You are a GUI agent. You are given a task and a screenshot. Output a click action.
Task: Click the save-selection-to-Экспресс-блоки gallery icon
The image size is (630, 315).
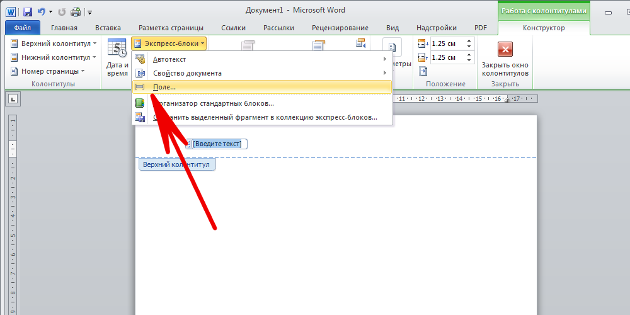click(139, 117)
